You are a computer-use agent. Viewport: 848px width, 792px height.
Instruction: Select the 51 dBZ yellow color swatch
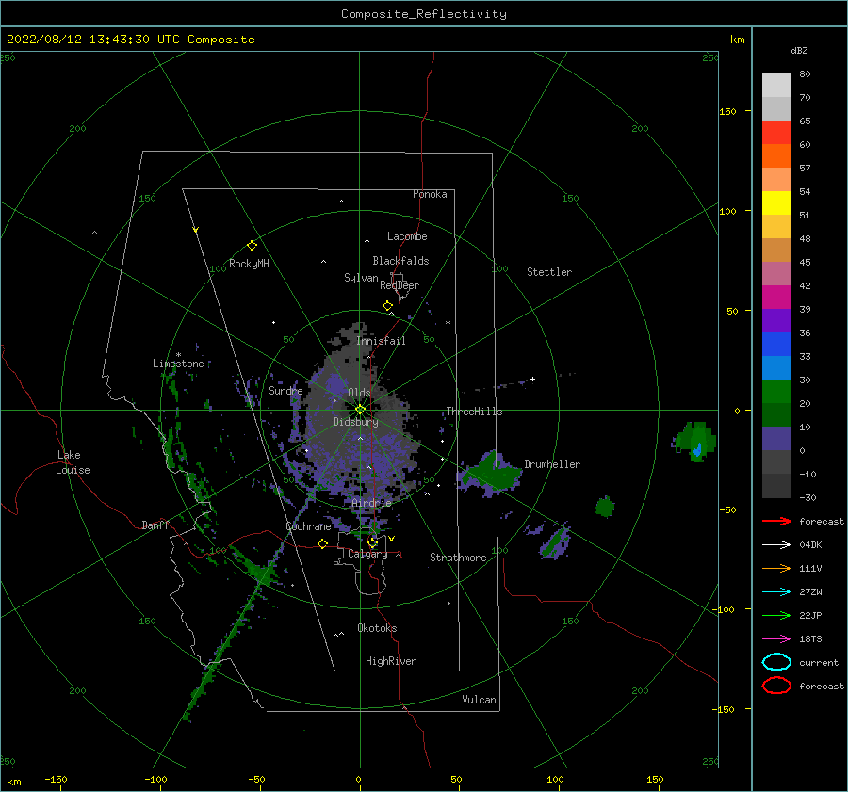click(x=776, y=202)
